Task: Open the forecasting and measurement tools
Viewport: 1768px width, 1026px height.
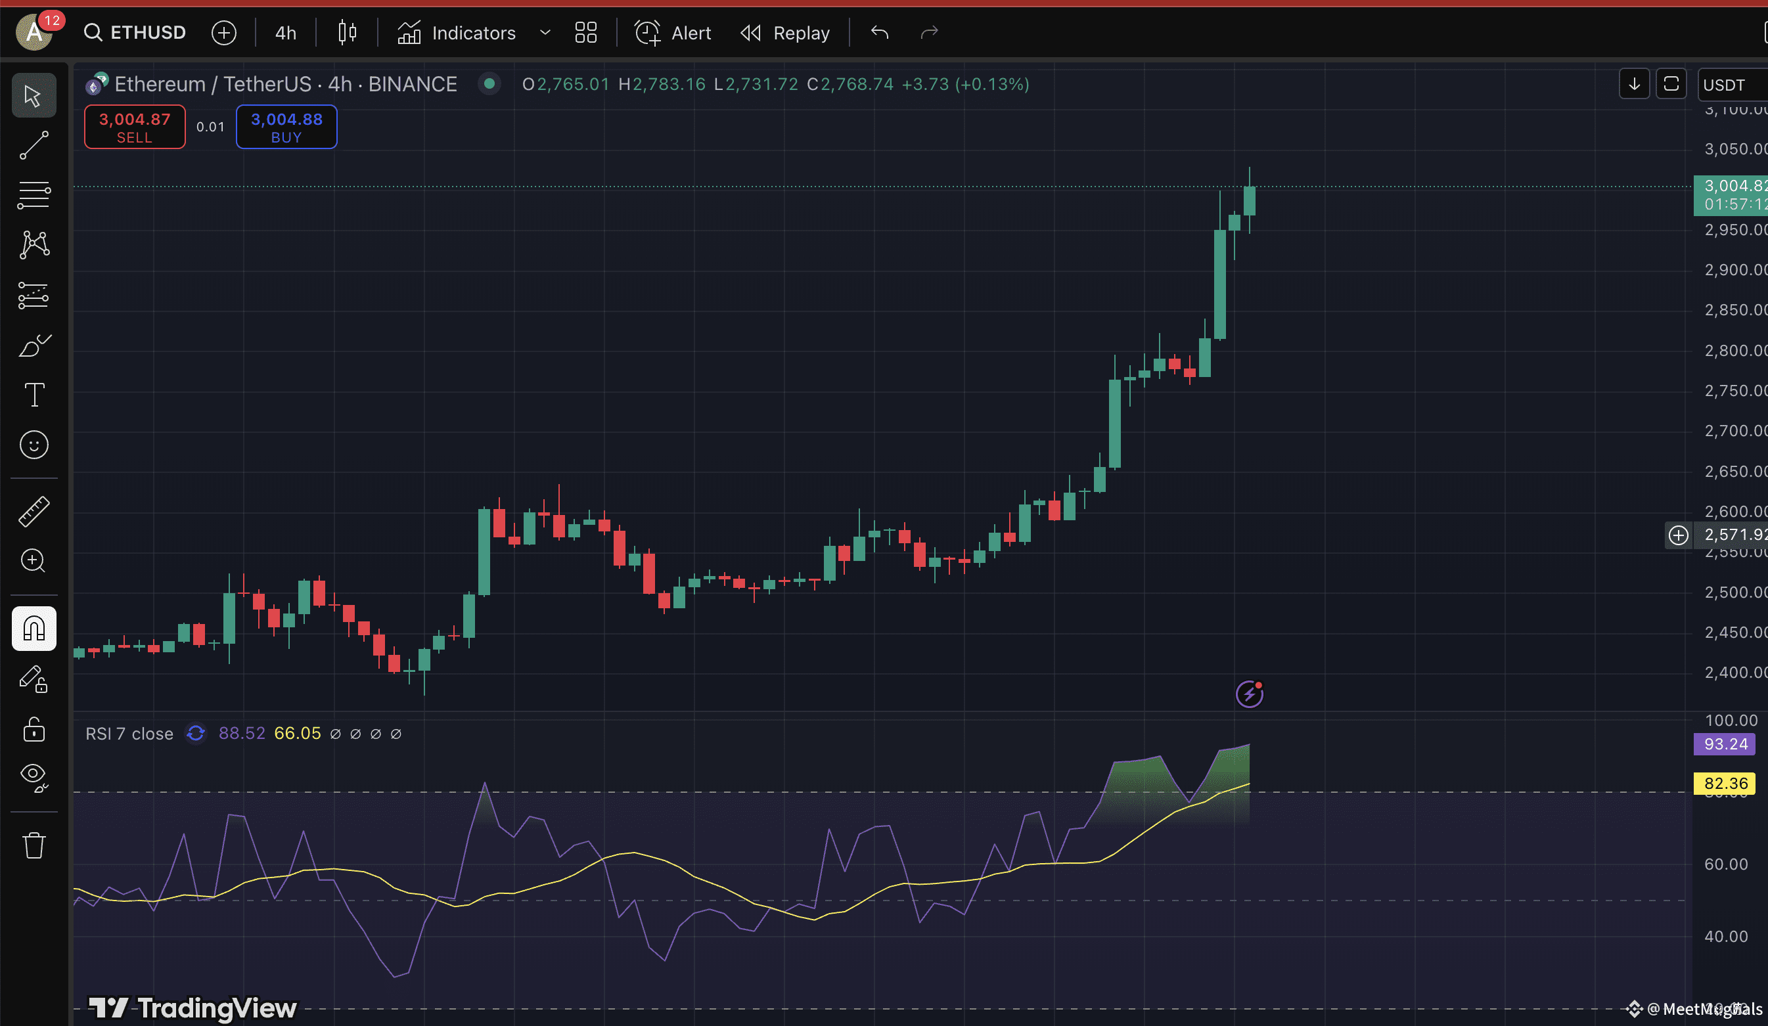Action: coord(34,295)
